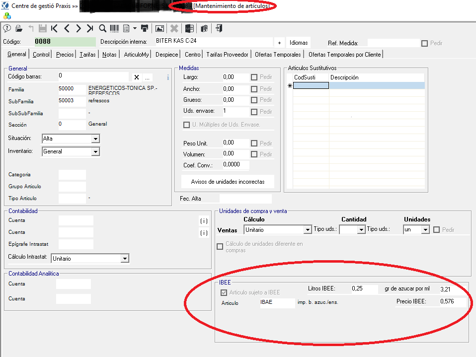Viewport: 476px width, 357px height.
Task: Click the barcode toolbar icon
Action: (114, 28)
